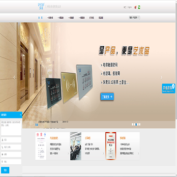
Task: Select the first carousel indicator dot
Action: (133, 124)
